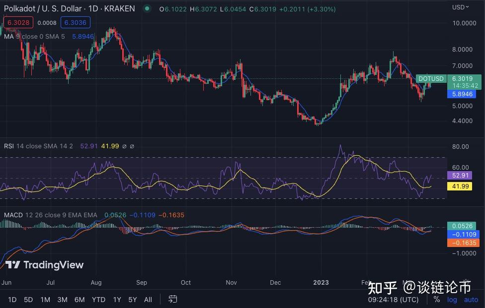Screen dimensions: 485x308
Task: Click the RSI SMA value 41.99 in legend
Action: [x=110, y=146]
